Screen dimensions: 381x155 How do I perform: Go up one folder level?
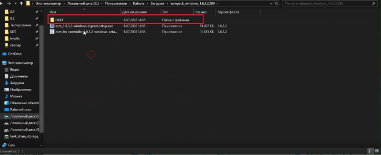(21, 4)
